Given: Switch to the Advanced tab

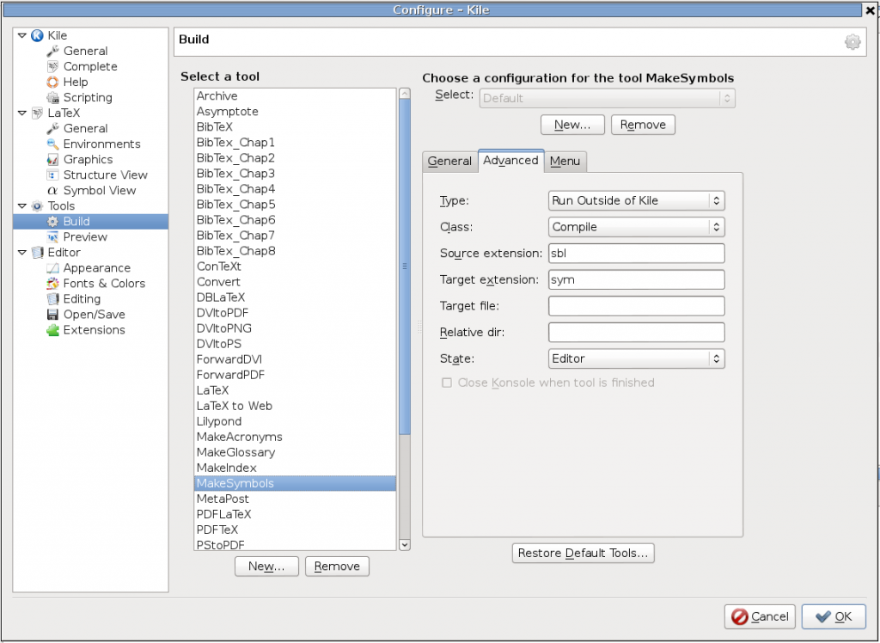Looking at the screenshot, I should [510, 161].
